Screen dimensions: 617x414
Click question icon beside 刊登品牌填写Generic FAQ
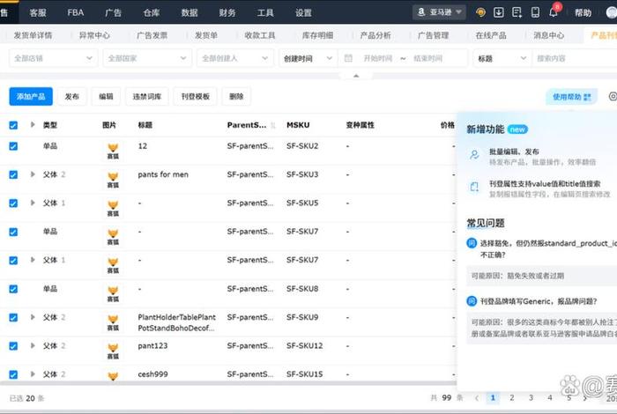472,301
